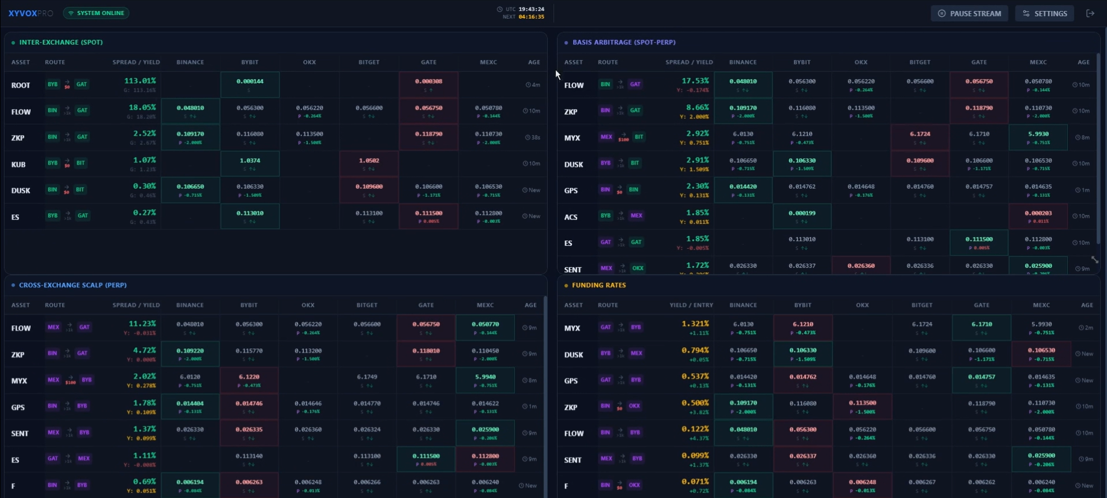The width and height of the screenshot is (1107, 498).
Task: Click the age clock icon in the ROOT spot row
Action: (528, 85)
